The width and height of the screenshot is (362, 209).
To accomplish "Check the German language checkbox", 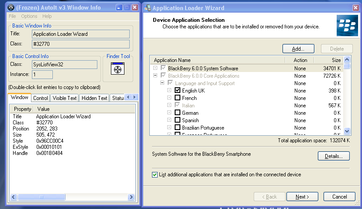I will [x=177, y=113].
